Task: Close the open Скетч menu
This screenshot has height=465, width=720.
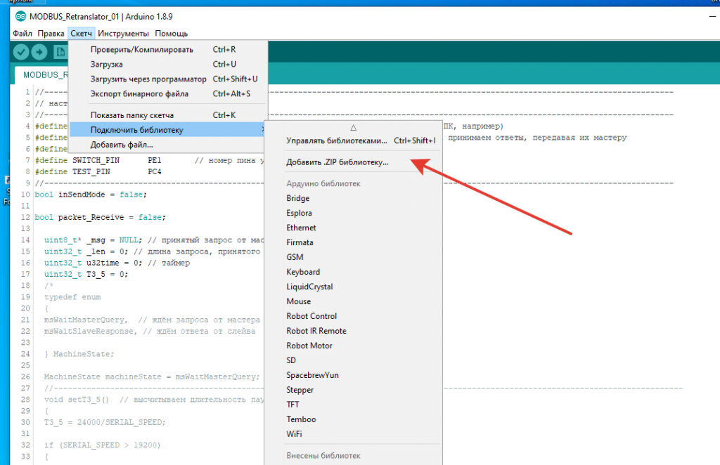Action: (82, 34)
